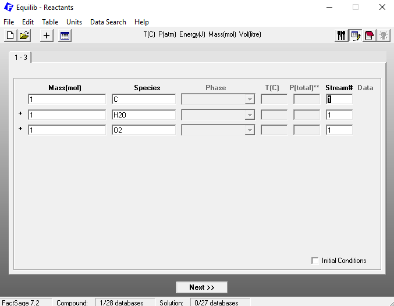Expand Phase dropdown for species H2O

tap(250, 115)
